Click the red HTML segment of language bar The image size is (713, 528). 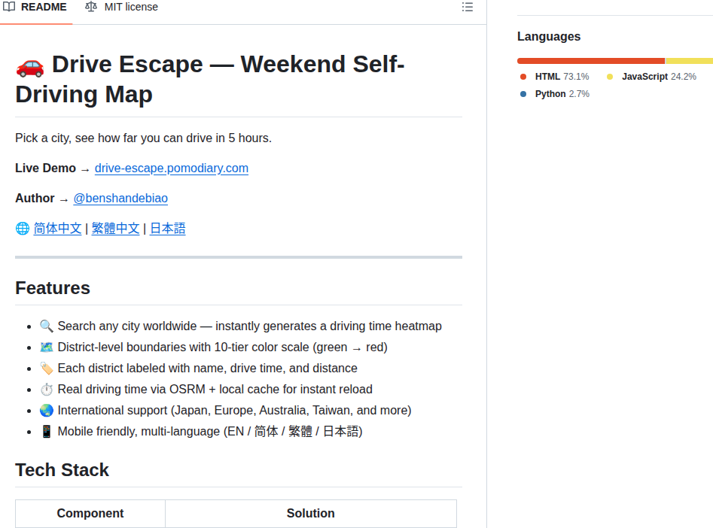591,61
